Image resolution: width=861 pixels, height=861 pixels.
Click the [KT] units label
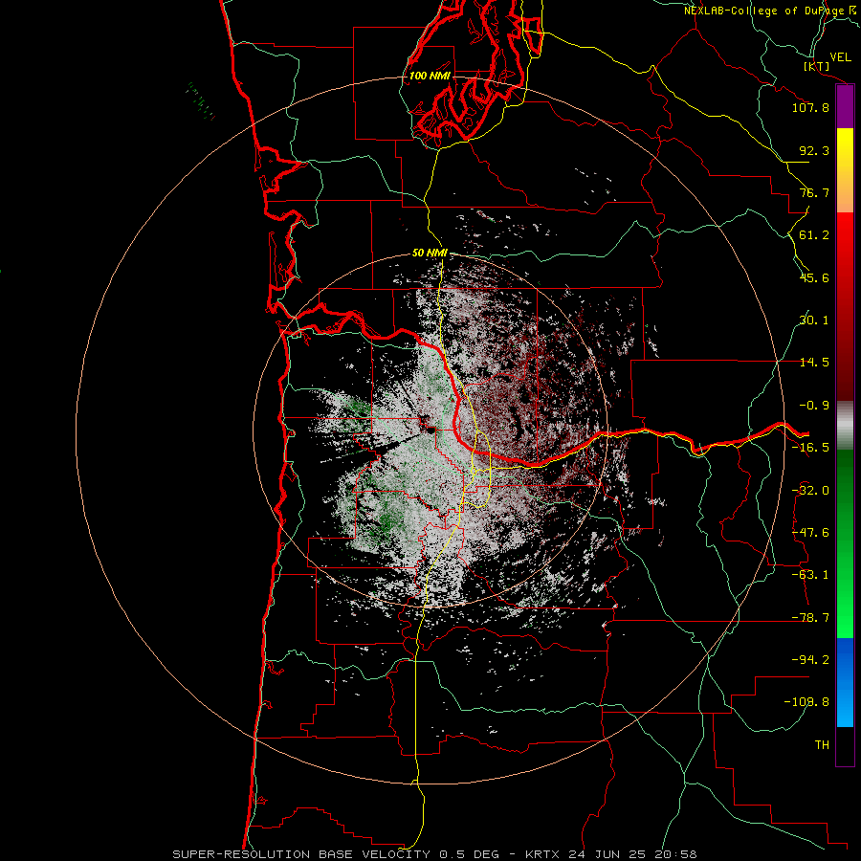pos(817,66)
